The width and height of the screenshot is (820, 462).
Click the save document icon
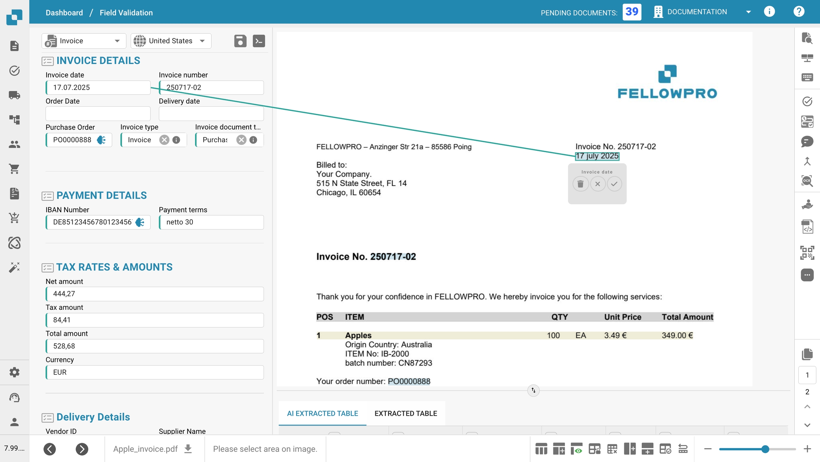point(240,41)
